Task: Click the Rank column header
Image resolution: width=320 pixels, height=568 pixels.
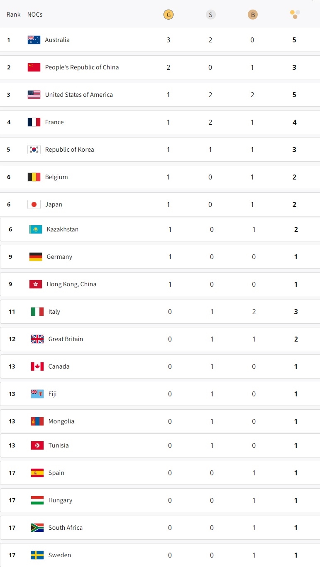Action: click(x=13, y=15)
